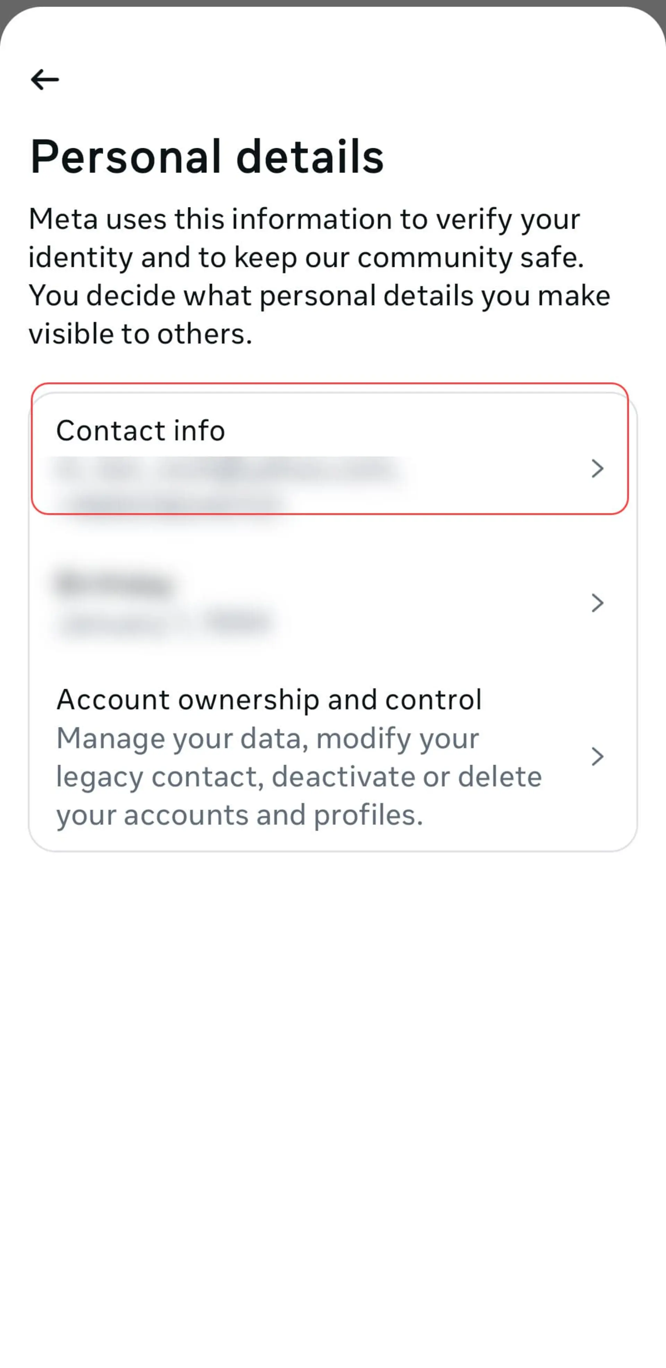Tap "identity and to keep our community safe" line

pos(306,257)
